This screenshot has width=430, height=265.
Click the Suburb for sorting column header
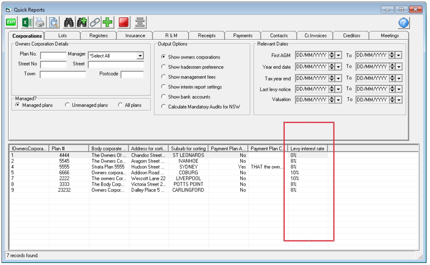click(188, 148)
